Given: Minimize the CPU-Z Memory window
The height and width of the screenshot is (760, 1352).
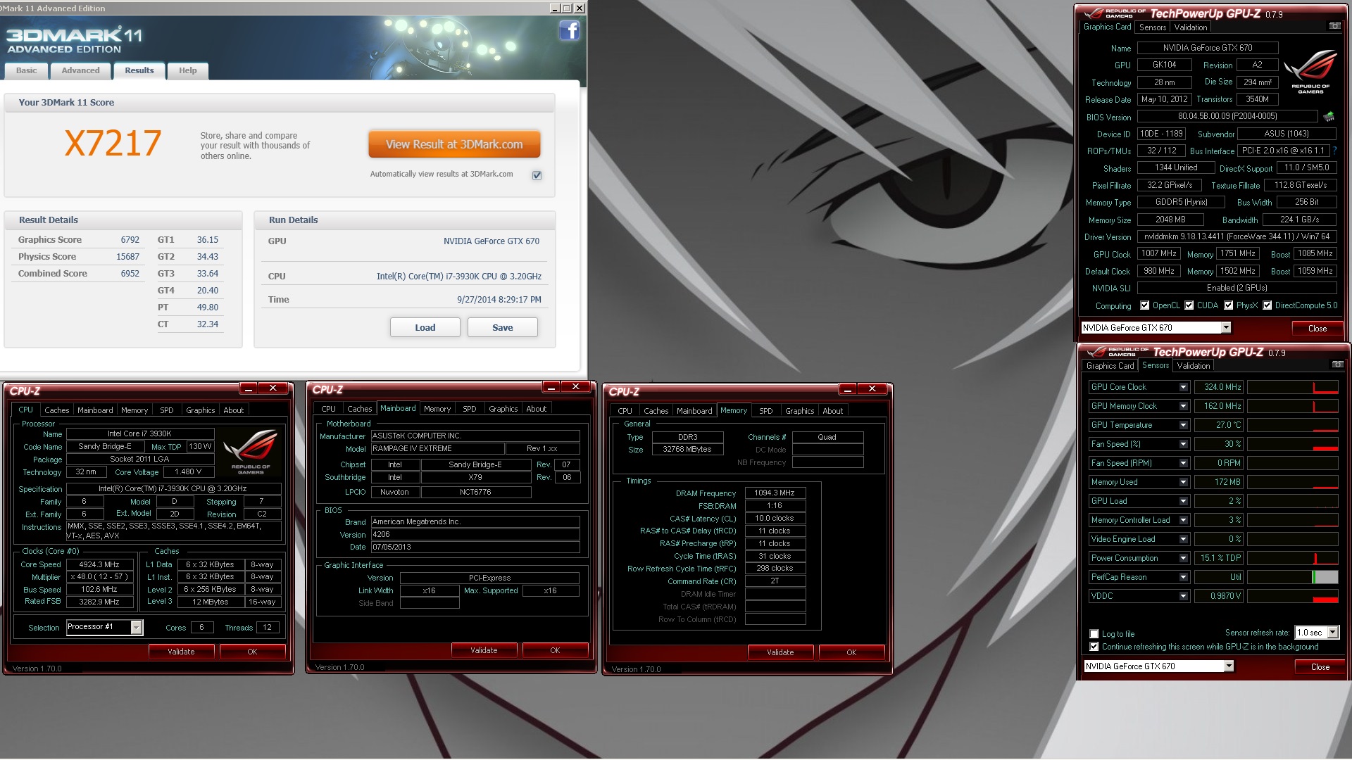Looking at the screenshot, I should tap(848, 388).
